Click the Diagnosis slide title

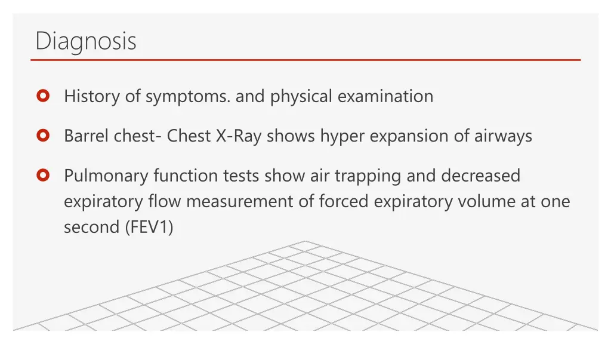[86, 41]
